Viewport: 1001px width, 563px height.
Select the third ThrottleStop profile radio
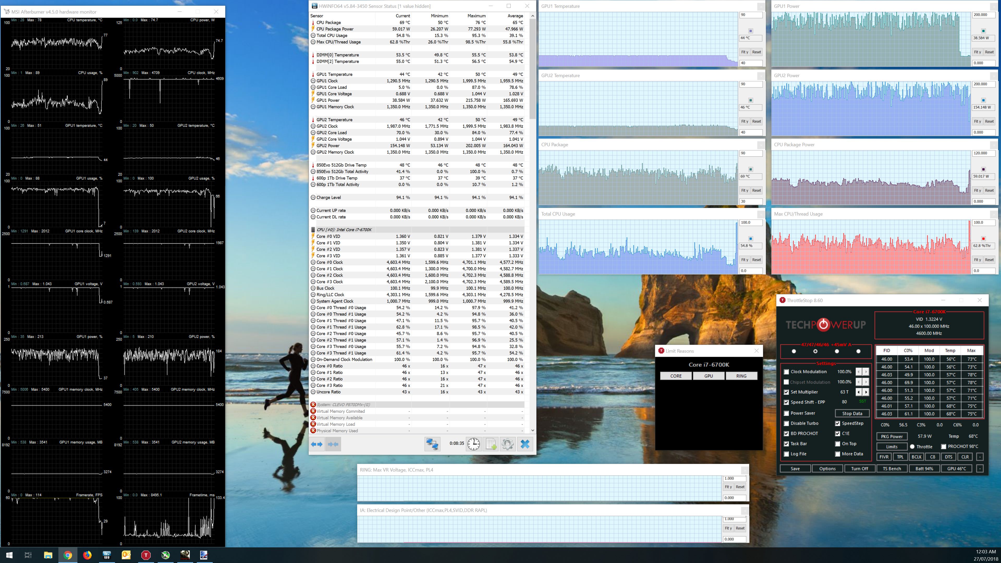pos(837,351)
